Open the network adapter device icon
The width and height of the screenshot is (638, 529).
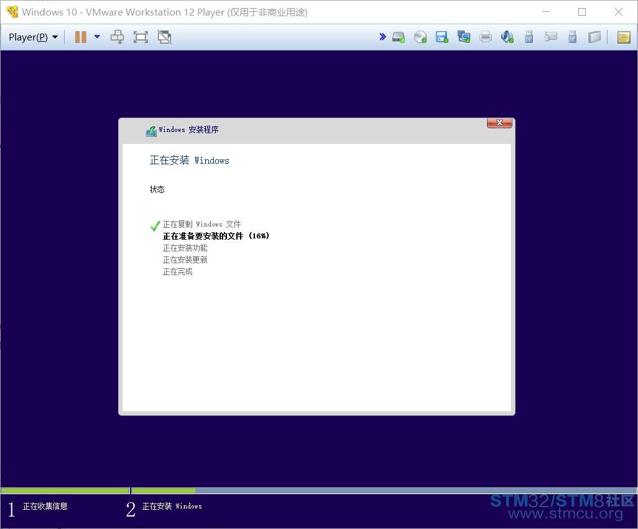464,37
